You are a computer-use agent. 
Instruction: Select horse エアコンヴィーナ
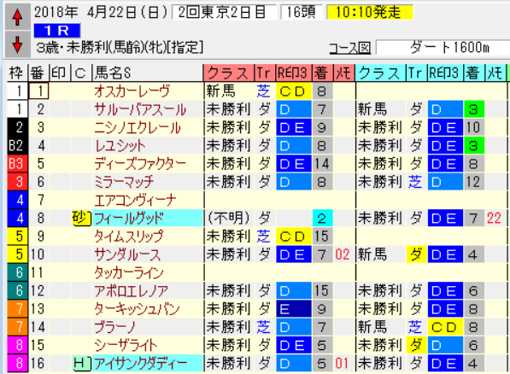point(135,200)
